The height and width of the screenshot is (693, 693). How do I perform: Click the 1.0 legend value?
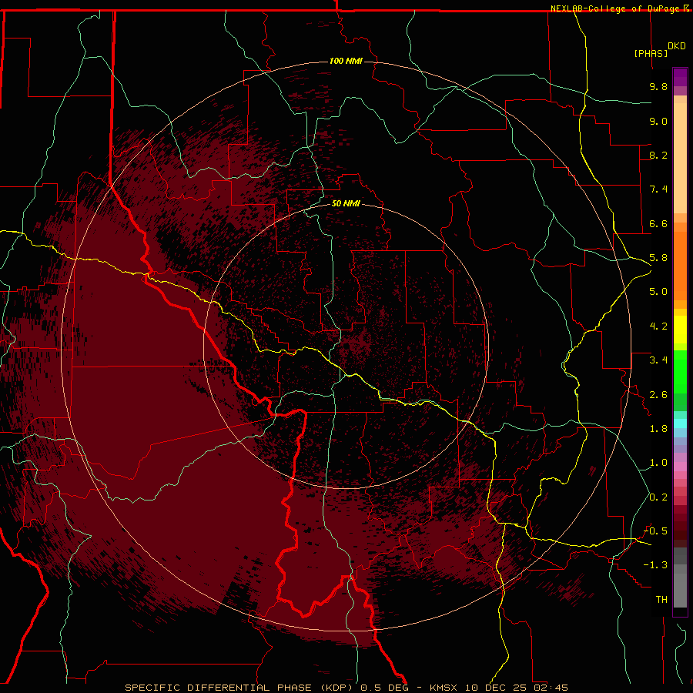coord(658,463)
